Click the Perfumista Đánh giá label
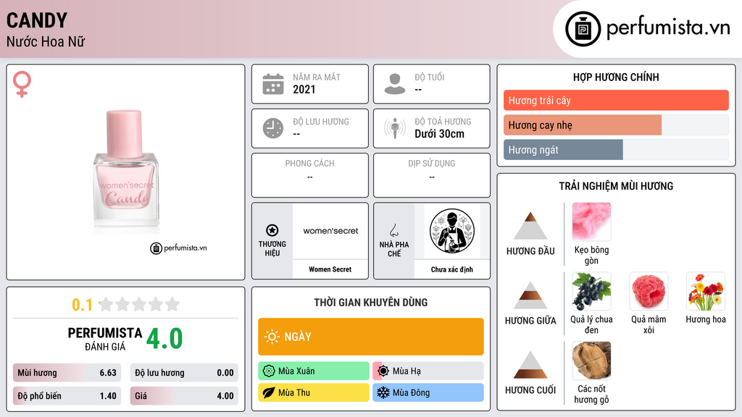742x417 pixels. 104,339
